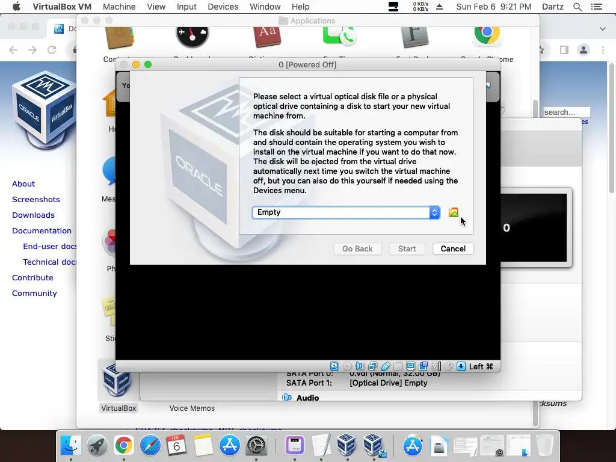This screenshot has width=616, height=462.
Task: Open the Apple menu
Action: click(x=16, y=7)
